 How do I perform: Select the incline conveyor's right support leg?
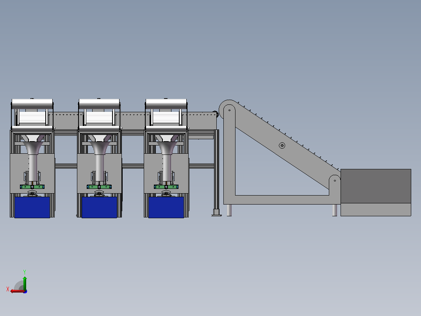click(x=335, y=210)
